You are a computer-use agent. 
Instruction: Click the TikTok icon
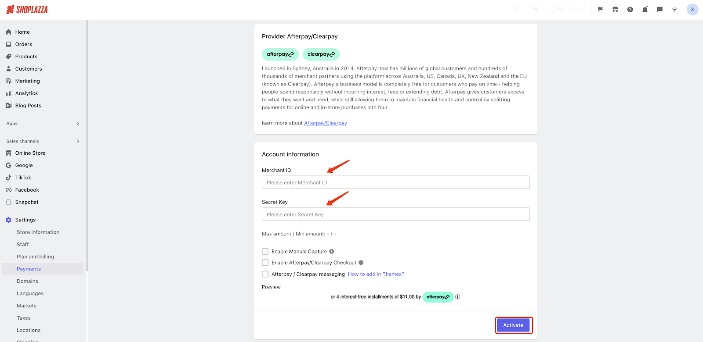pyautogui.click(x=8, y=178)
